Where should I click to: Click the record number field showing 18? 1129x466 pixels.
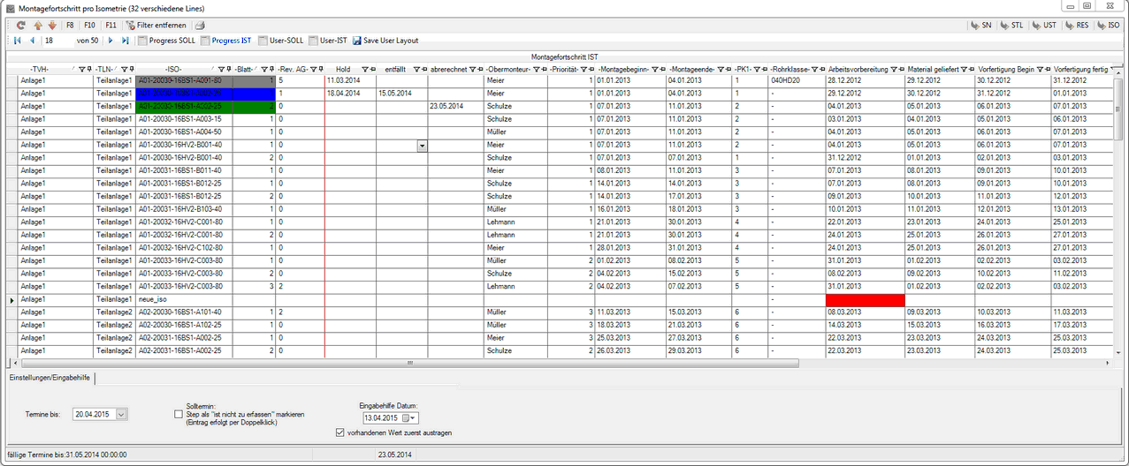point(57,41)
